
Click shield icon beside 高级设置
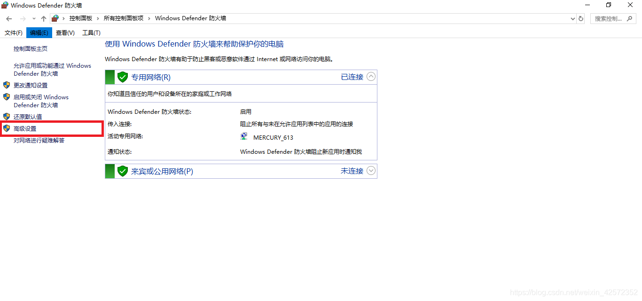point(7,128)
